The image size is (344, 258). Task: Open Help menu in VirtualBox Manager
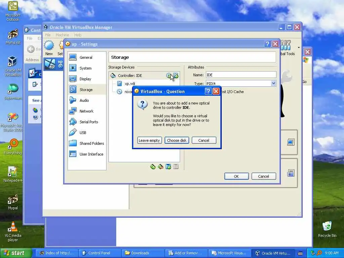78,35
